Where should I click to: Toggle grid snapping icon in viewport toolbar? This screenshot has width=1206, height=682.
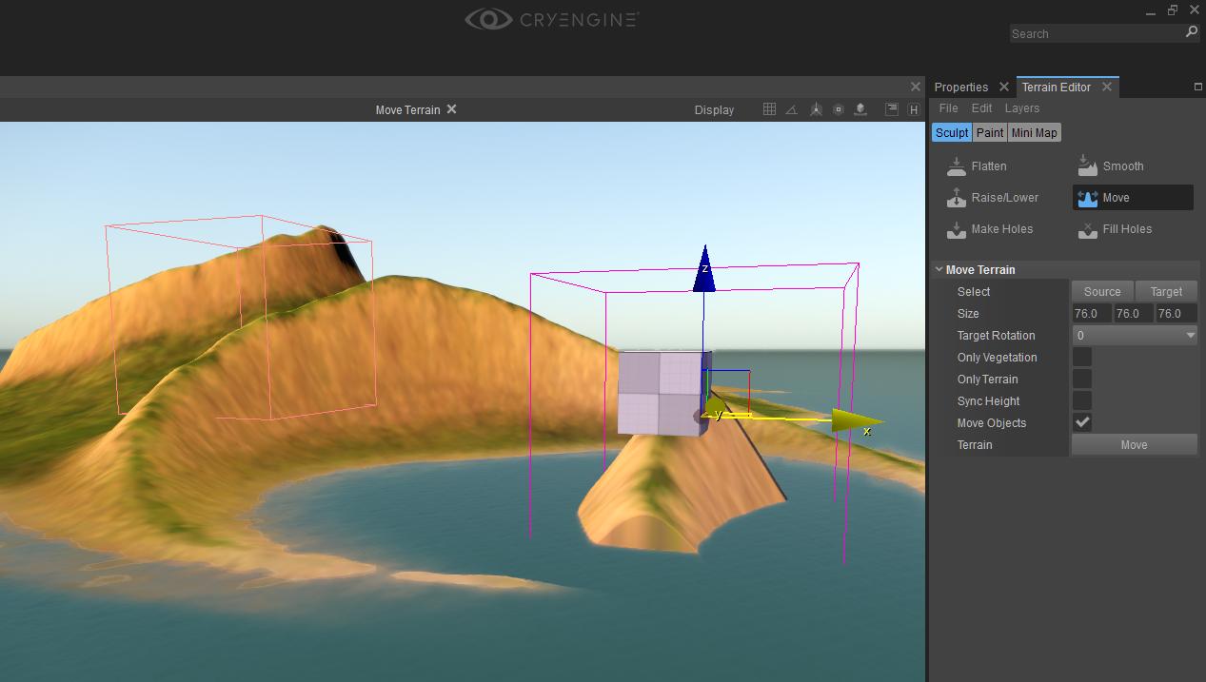[x=769, y=109]
